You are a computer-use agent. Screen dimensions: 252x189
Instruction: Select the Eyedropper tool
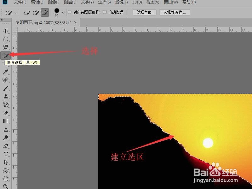(x=6, y=72)
